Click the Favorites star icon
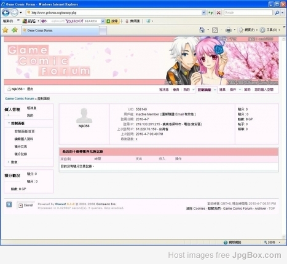 [6, 30]
